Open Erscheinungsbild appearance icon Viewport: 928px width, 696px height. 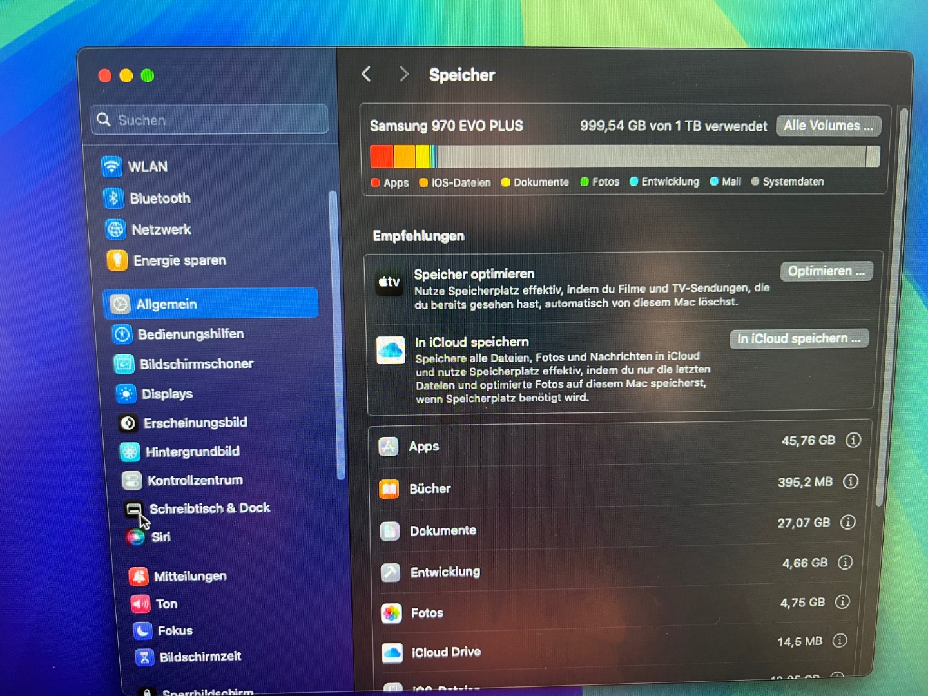click(128, 423)
